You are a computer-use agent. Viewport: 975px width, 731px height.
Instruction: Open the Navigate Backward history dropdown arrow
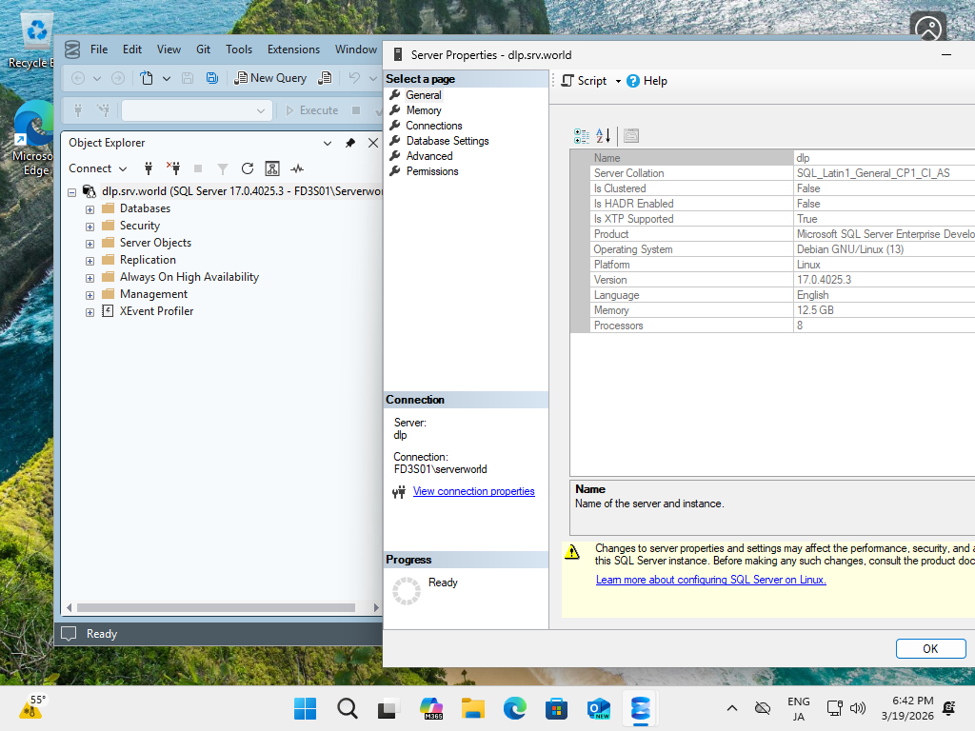pyautogui.click(x=97, y=78)
